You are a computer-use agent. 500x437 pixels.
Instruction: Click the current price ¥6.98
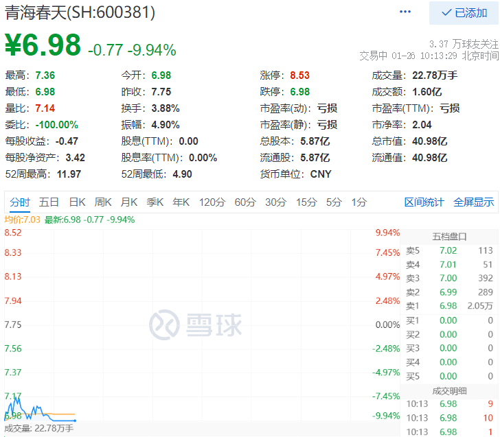(43, 45)
